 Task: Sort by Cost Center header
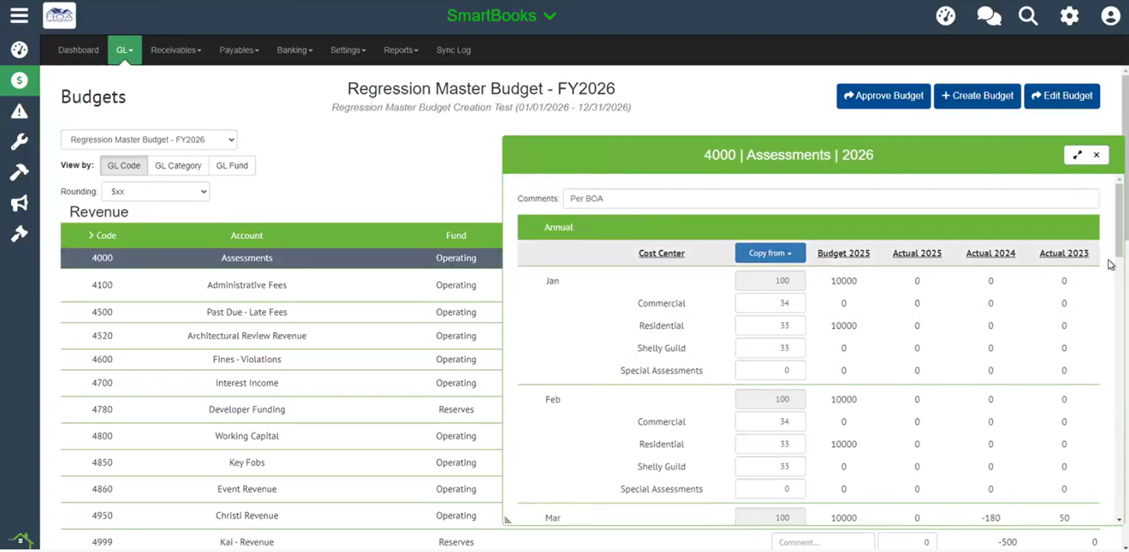pos(661,253)
